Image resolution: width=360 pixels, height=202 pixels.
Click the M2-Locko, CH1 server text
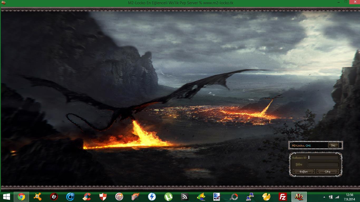(x=301, y=145)
